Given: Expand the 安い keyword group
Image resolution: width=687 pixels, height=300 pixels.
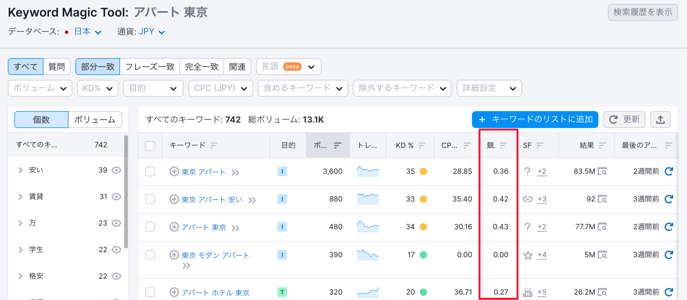Looking at the screenshot, I should pyautogui.click(x=20, y=170).
